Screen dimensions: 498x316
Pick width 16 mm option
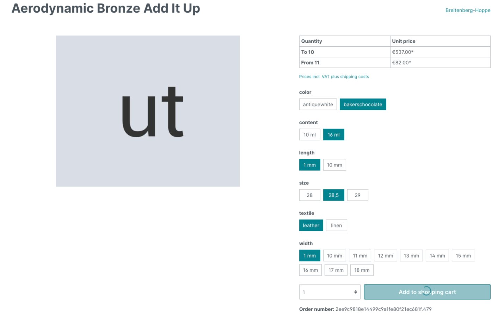point(310,270)
